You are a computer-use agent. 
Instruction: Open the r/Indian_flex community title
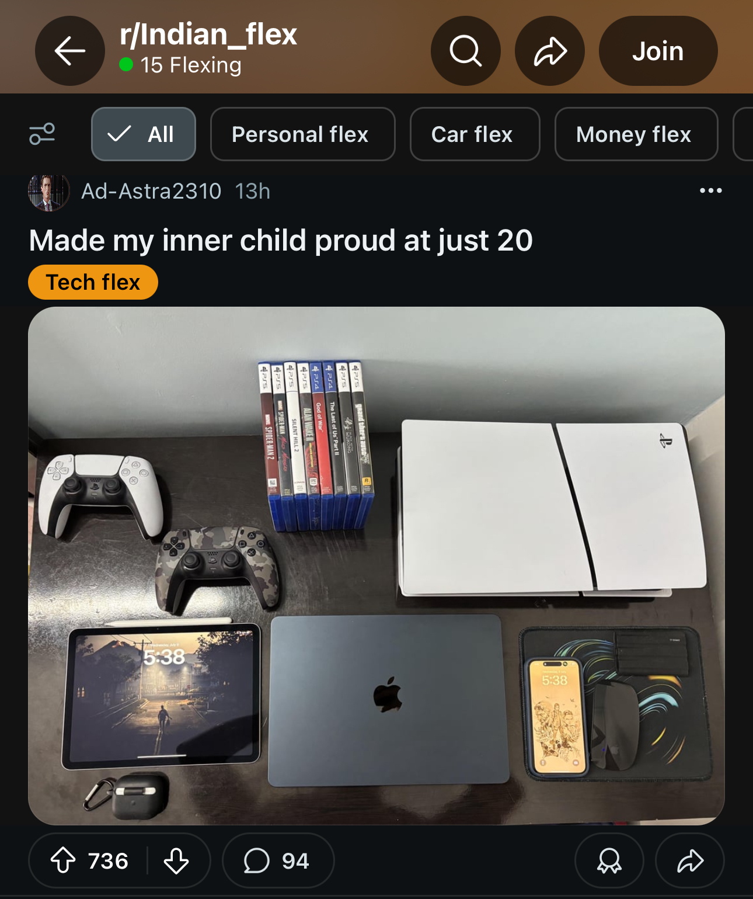pyautogui.click(x=208, y=34)
